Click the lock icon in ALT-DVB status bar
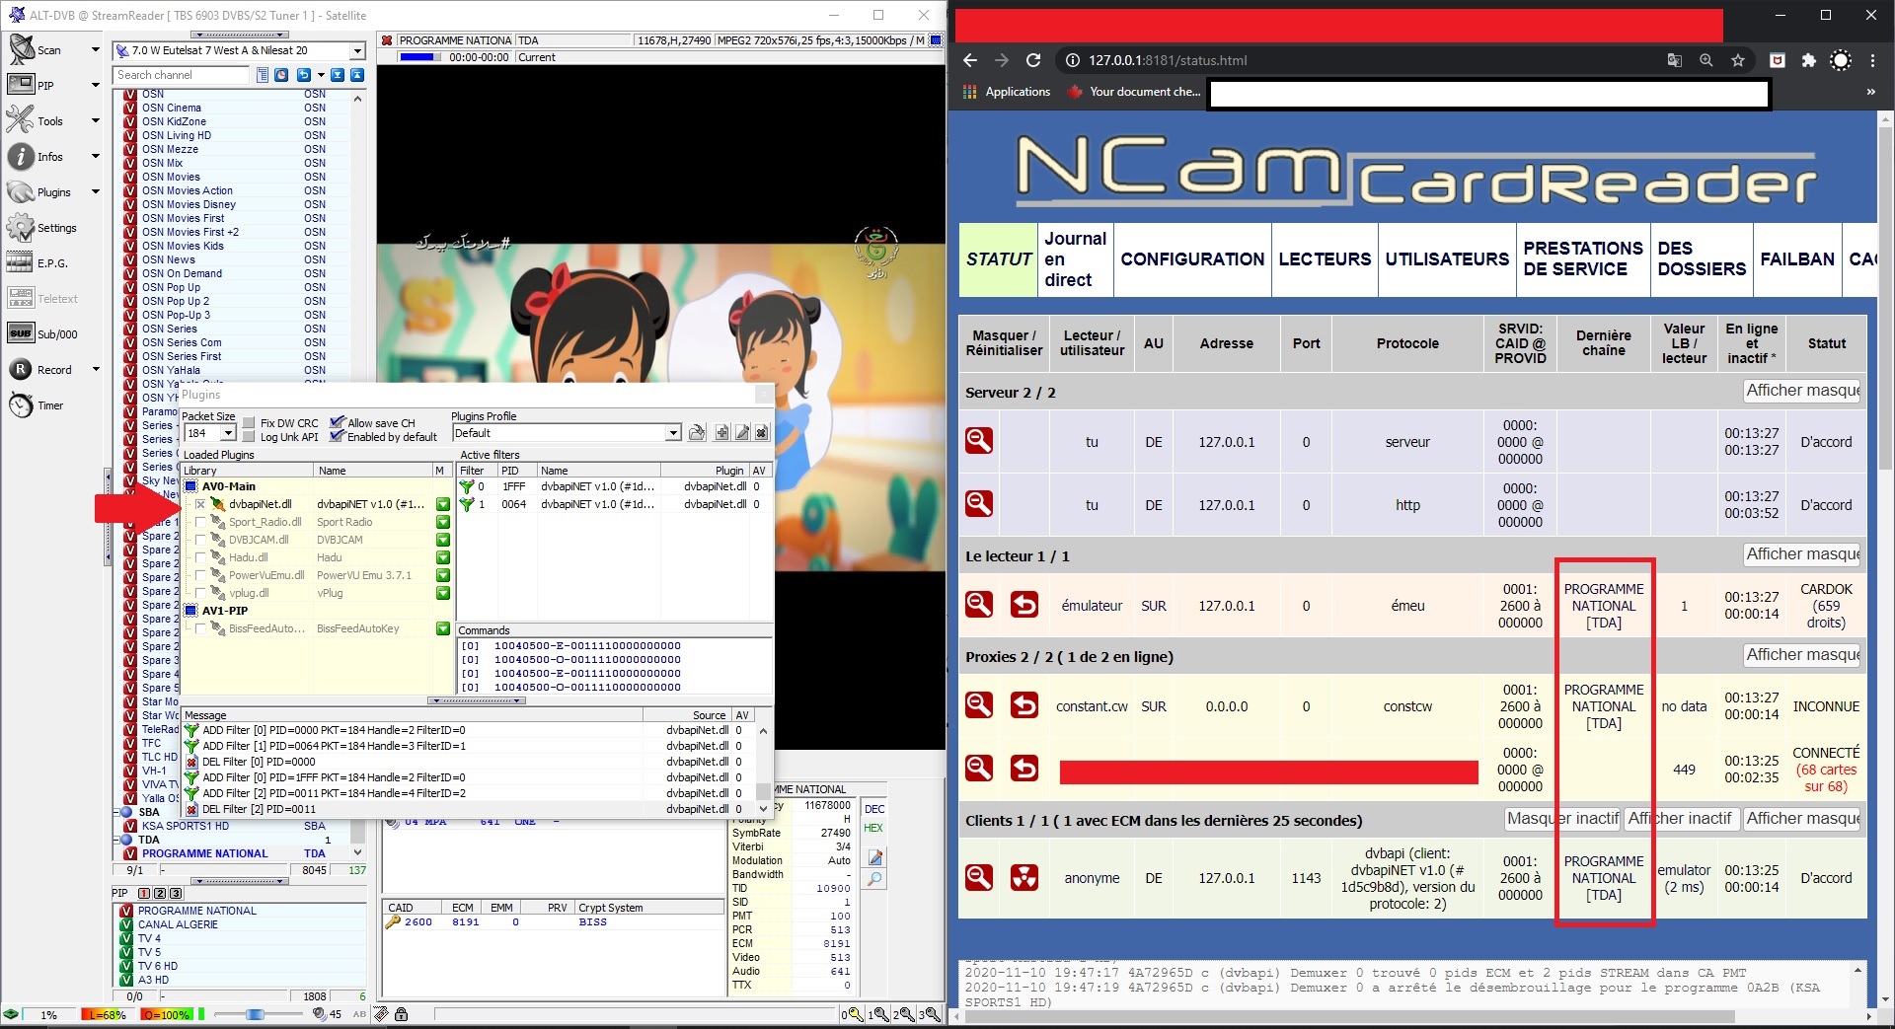1895x1029 pixels. 401,1014
